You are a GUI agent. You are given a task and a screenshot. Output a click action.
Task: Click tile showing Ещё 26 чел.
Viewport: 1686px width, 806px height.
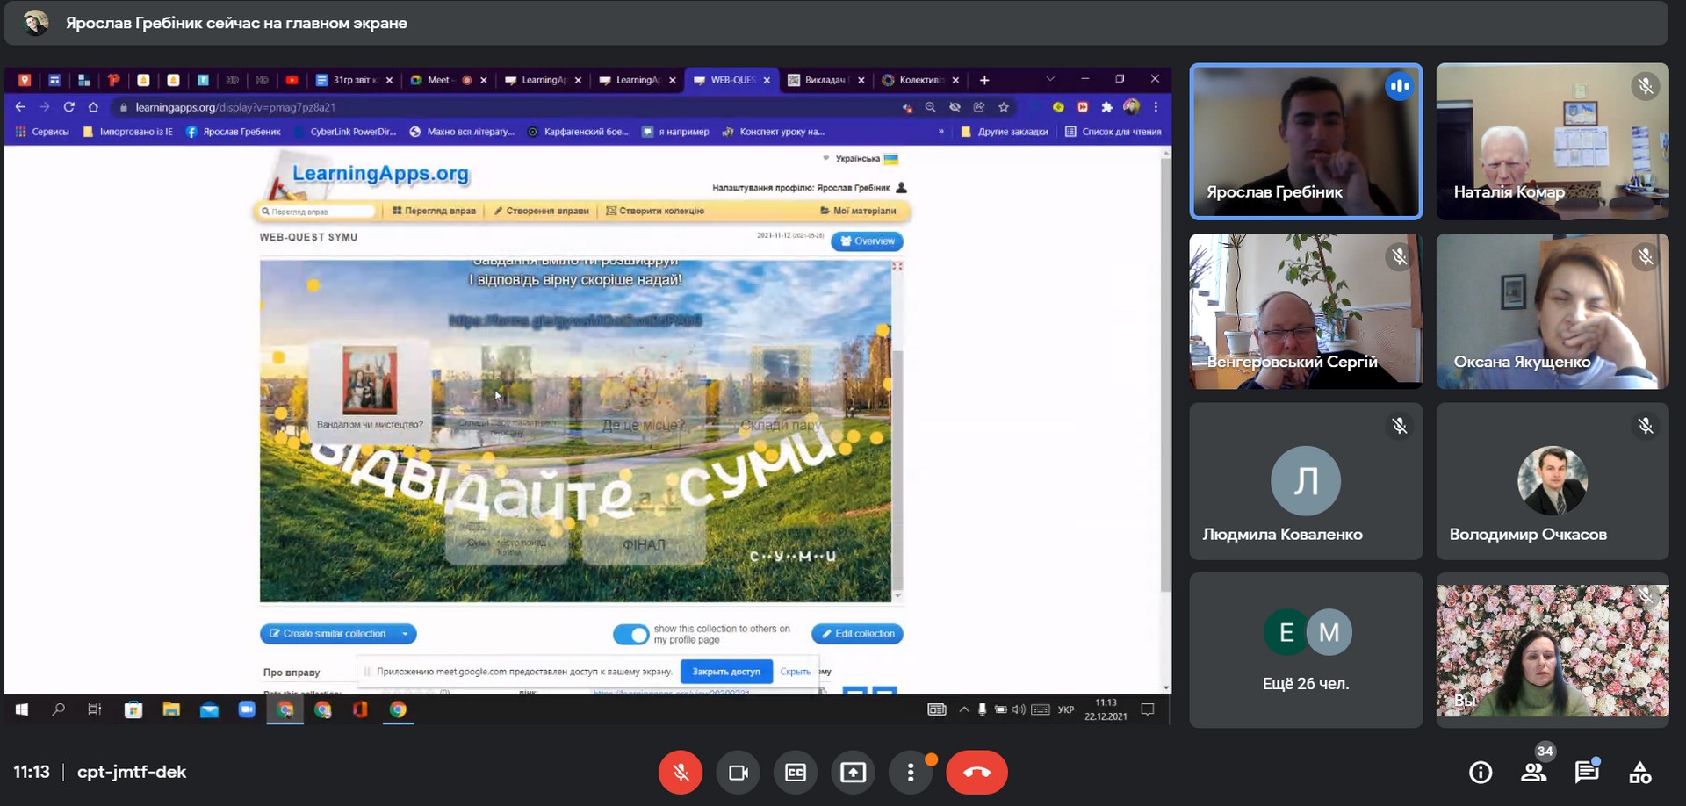point(1306,651)
